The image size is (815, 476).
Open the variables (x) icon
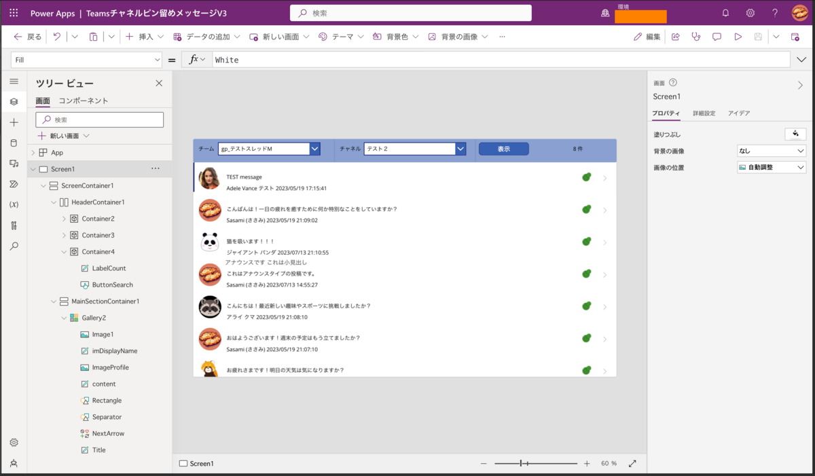pos(14,204)
